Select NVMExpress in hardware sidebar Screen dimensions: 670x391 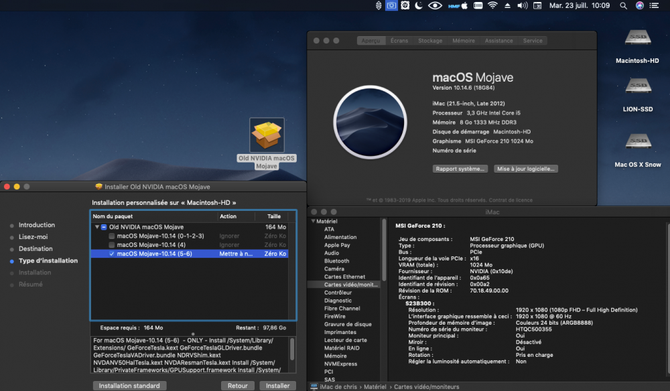click(340, 364)
